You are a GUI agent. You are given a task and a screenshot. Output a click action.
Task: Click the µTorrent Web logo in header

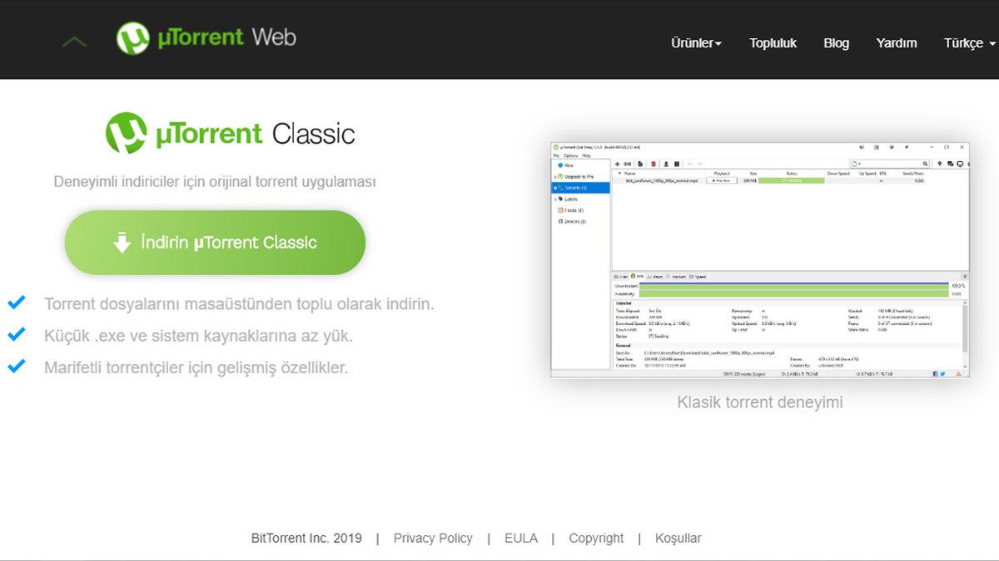[x=206, y=38]
